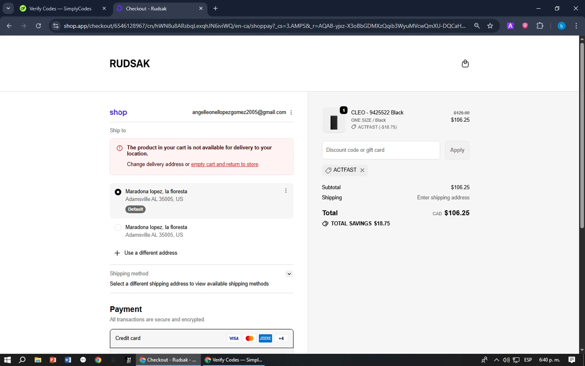Open a new browser tab
This screenshot has width=585, height=366.
pos(216,9)
